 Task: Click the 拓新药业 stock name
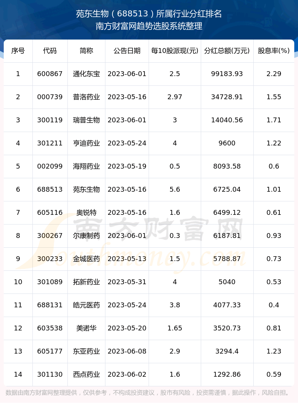point(86,282)
